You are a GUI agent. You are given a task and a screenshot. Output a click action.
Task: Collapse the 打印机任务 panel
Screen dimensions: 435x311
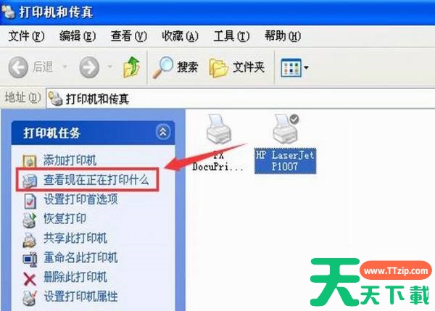pos(163,132)
